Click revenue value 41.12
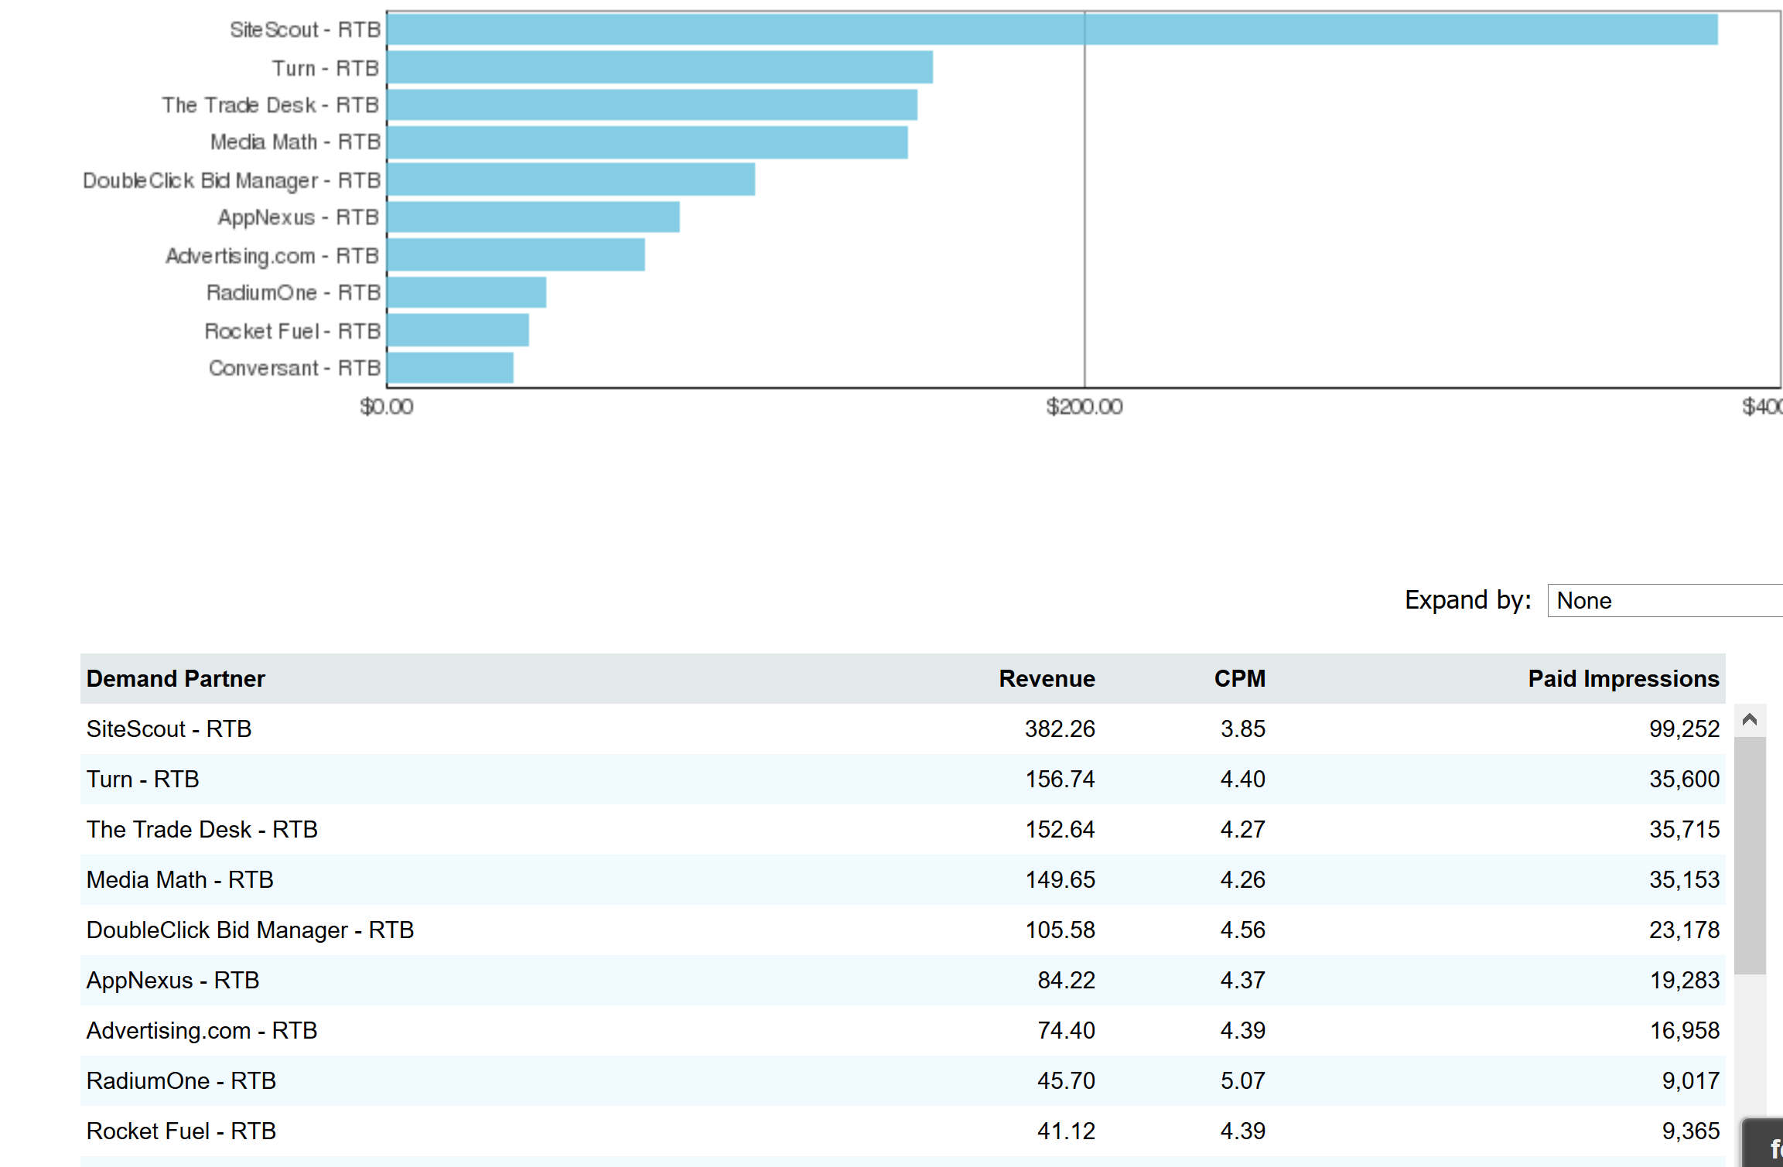The image size is (1783, 1167). [1066, 1131]
